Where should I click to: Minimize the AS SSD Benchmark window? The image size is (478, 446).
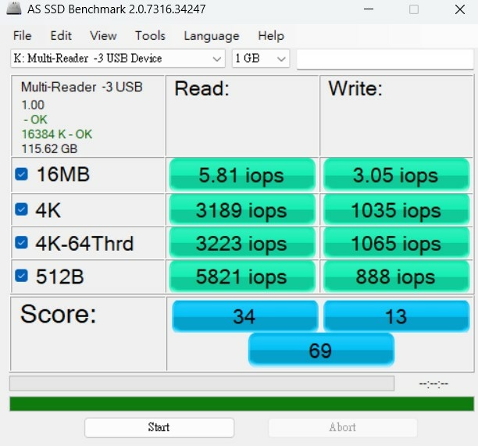369,9
